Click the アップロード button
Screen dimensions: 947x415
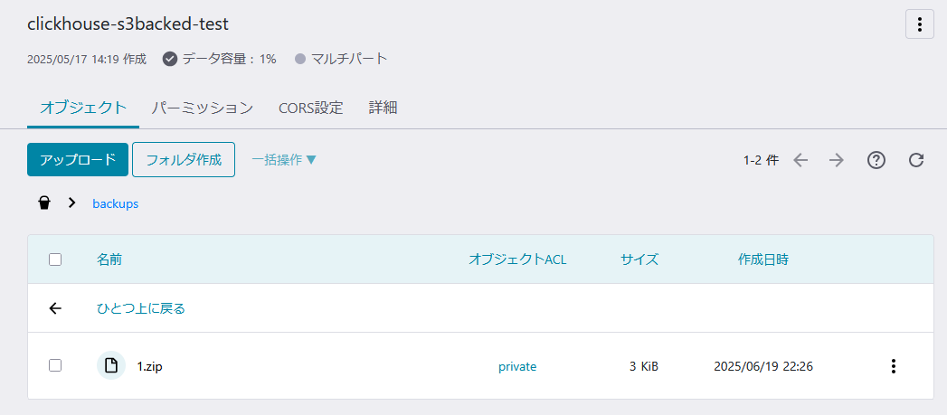(x=77, y=159)
